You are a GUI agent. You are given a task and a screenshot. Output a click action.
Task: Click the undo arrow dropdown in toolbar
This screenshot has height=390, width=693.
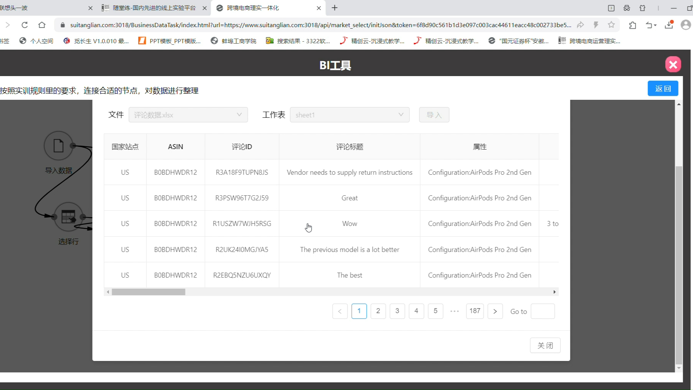(651, 25)
